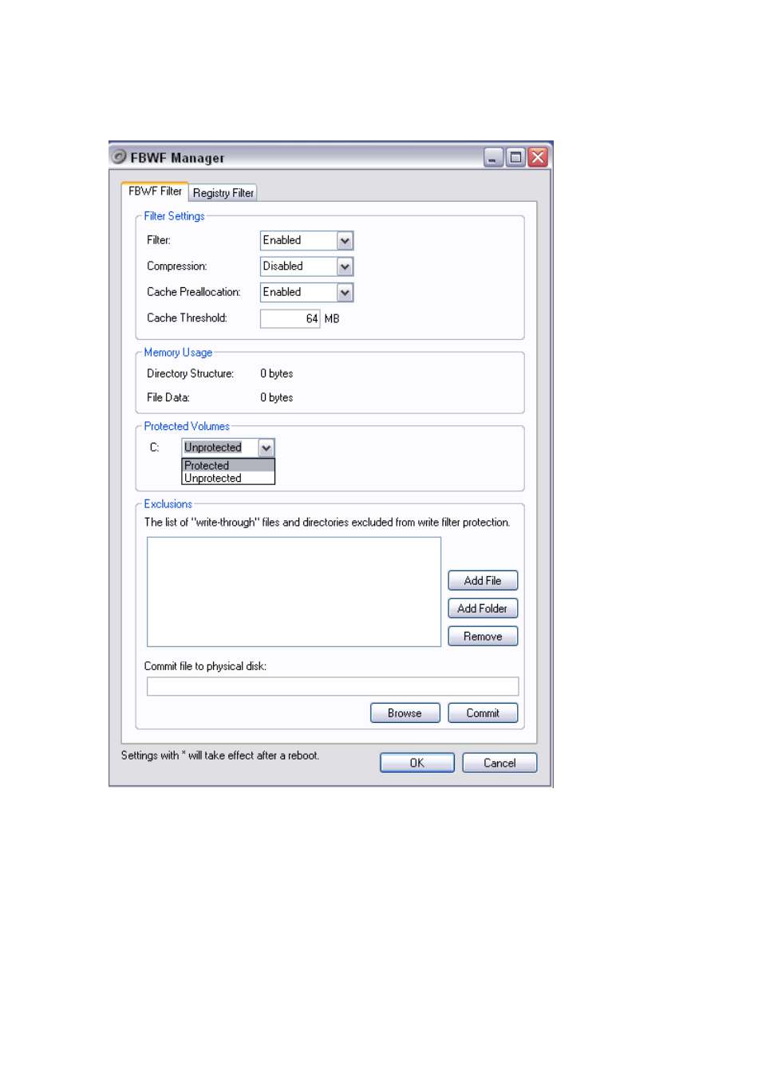Select Protected from the volume list
This screenshot has height=1077, width=762.
228,465
